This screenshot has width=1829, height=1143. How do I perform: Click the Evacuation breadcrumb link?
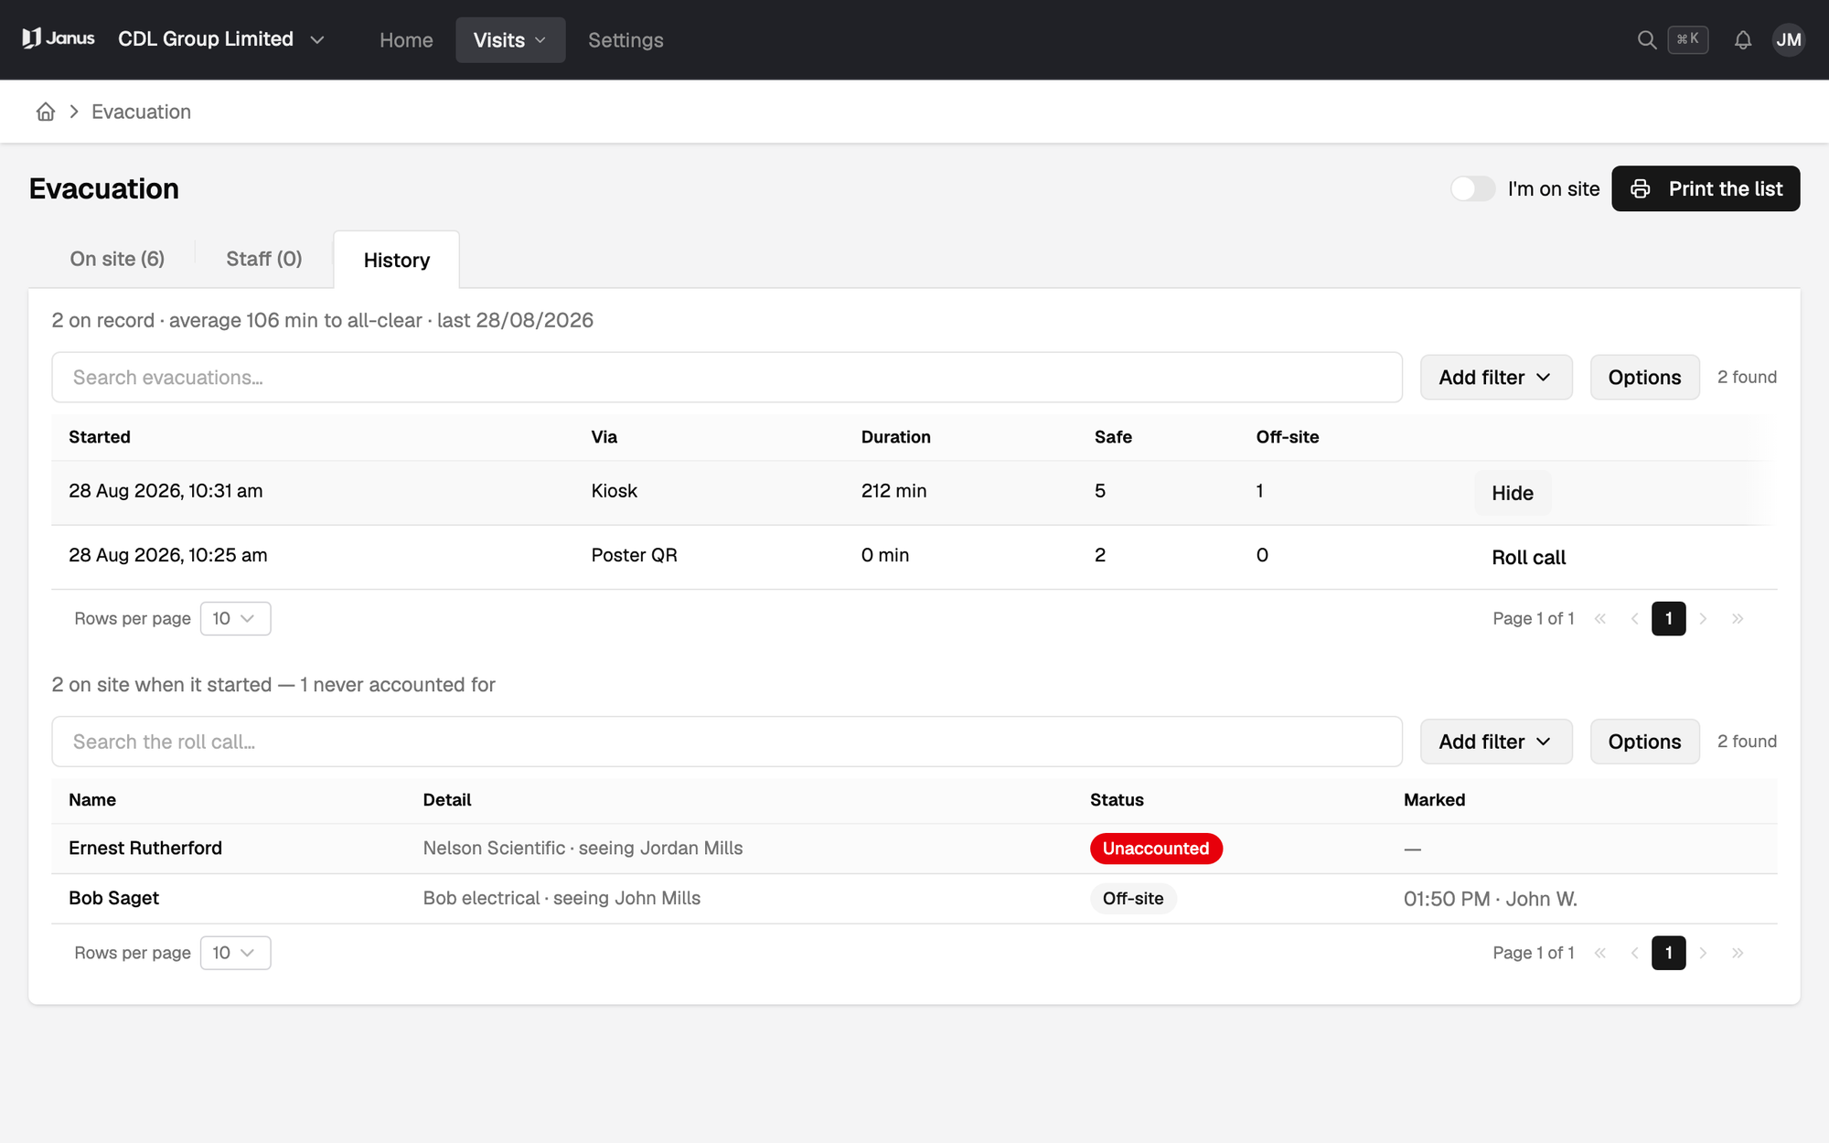tap(141, 112)
